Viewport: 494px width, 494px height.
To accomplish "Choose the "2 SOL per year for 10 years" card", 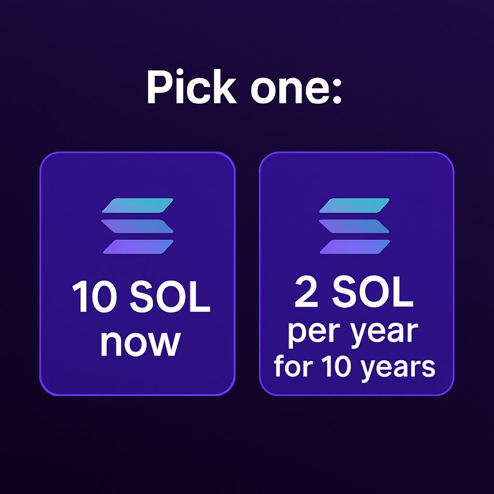I will (357, 274).
